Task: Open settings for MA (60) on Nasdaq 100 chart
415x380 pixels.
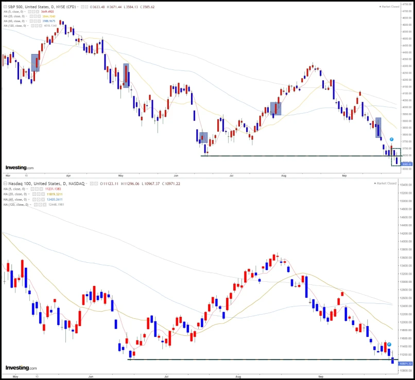Action: pyautogui.click(x=39, y=200)
